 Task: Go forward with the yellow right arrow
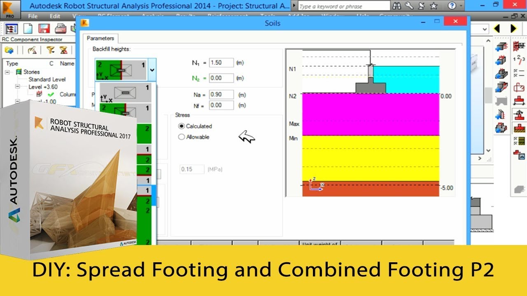click(x=513, y=28)
